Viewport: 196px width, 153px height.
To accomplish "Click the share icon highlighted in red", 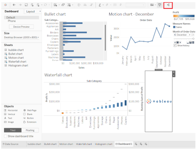I will tap(168, 5).
